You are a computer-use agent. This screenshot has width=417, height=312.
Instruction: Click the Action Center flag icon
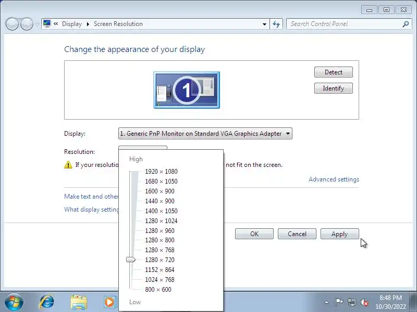pyautogui.click(x=339, y=302)
